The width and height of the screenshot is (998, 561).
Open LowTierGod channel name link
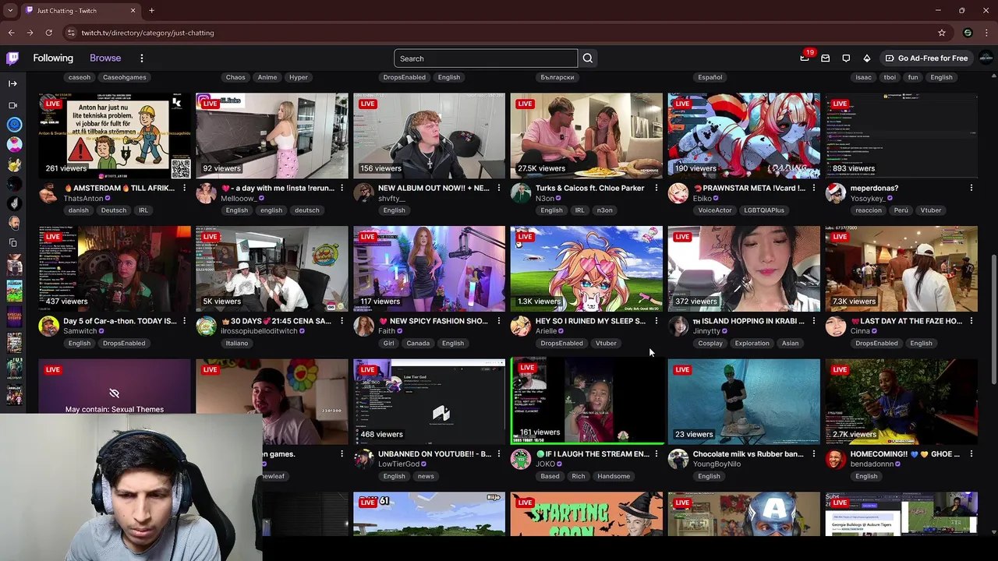click(398, 464)
